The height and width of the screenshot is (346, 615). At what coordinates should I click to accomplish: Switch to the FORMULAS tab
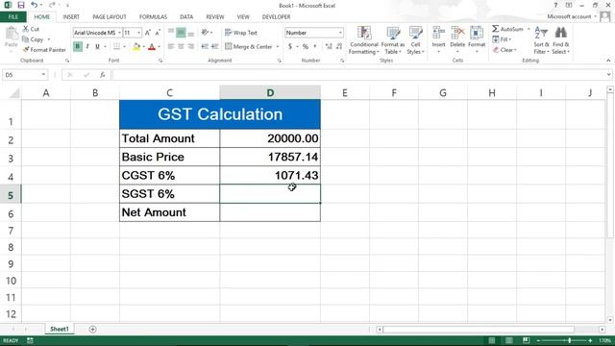click(153, 17)
